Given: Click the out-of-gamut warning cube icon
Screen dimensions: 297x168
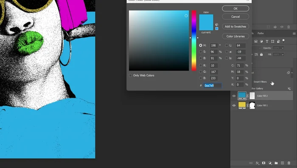Looking at the screenshot, I should (217, 25).
